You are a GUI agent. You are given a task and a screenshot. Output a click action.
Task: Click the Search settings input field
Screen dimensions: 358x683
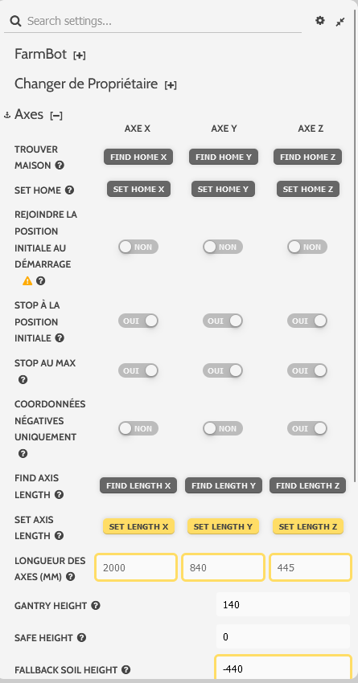point(153,21)
